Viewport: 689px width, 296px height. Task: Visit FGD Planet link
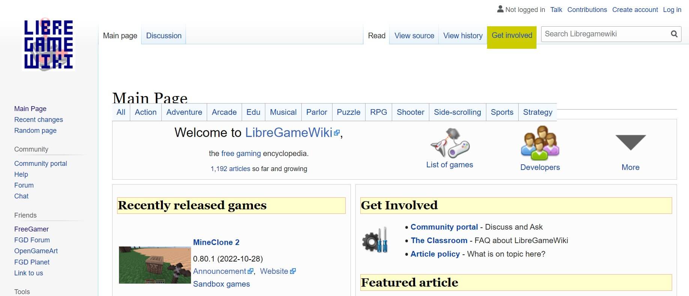(32, 262)
